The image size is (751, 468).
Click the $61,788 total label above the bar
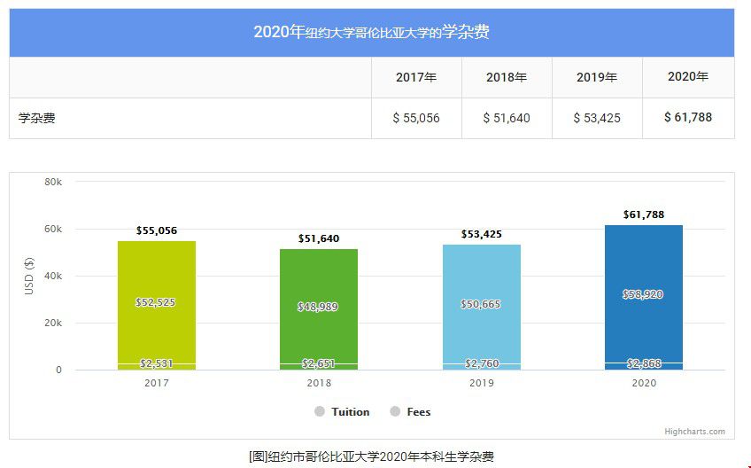click(644, 214)
